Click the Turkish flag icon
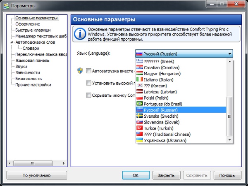 coord(140,128)
